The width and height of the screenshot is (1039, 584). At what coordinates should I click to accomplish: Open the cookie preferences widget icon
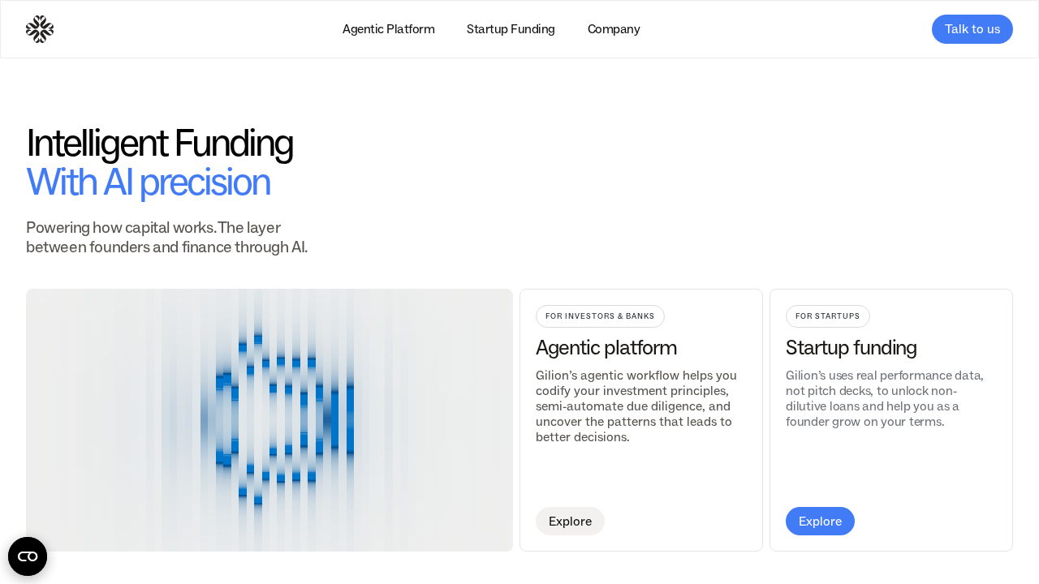(x=28, y=556)
